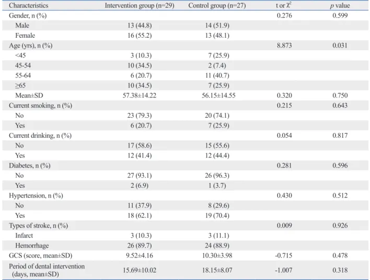Select the '14 (51.9)' cell
The width and height of the screenshot is (370, 280).
tap(217, 26)
